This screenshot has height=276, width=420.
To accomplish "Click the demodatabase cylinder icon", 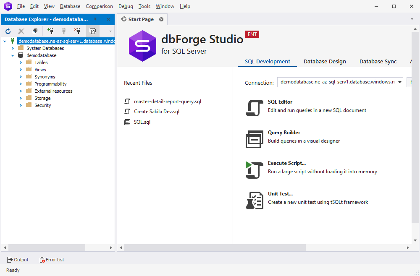I will click(x=21, y=55).
